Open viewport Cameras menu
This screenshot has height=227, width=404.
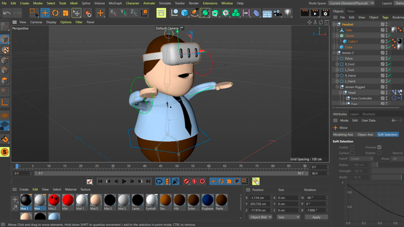point(36,22)
